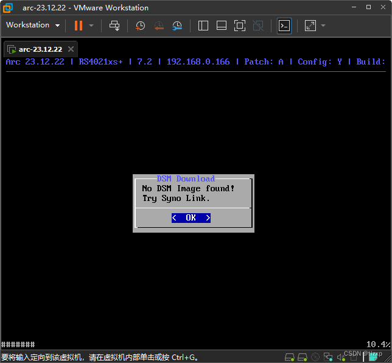Click the network adapter status icon
392x363 pixels.
pyautogui.click(x=328, y=358)
